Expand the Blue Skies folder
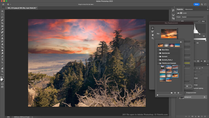Image resolution: width=209 pixels, height=118 pixels. click(158, 50)
